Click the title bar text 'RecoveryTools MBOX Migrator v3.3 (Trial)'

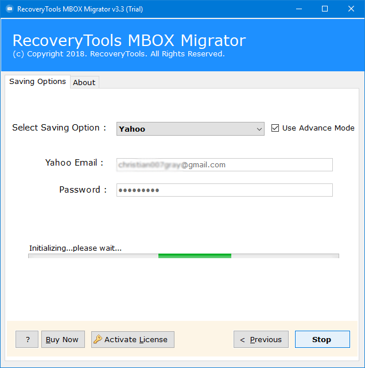[80, 9]
